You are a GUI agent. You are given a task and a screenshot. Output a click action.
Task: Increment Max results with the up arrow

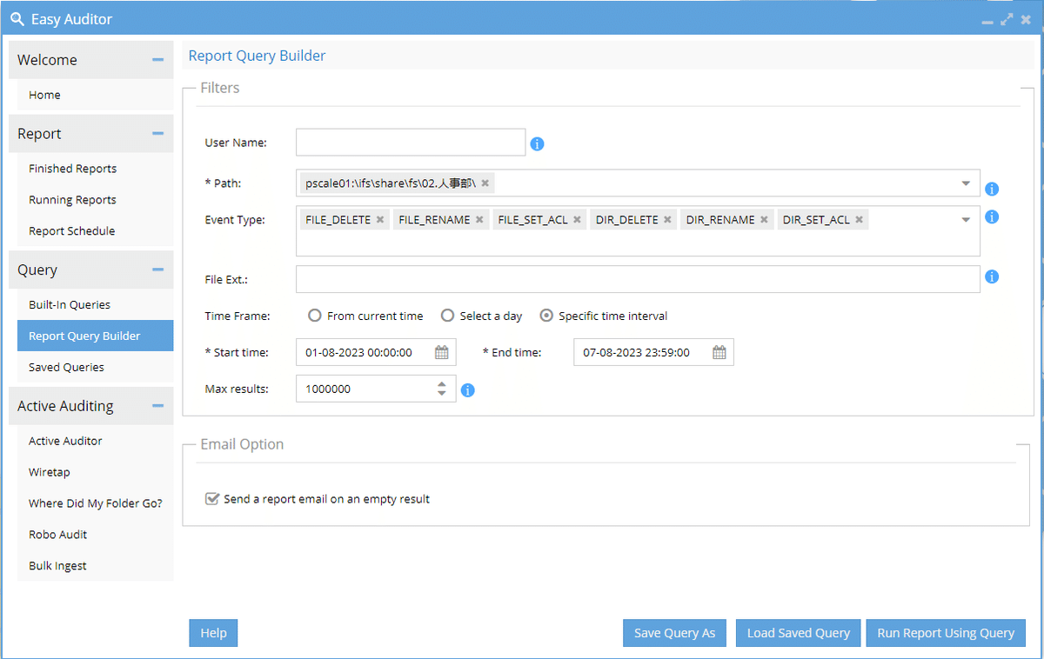click(x=443, y=383)
